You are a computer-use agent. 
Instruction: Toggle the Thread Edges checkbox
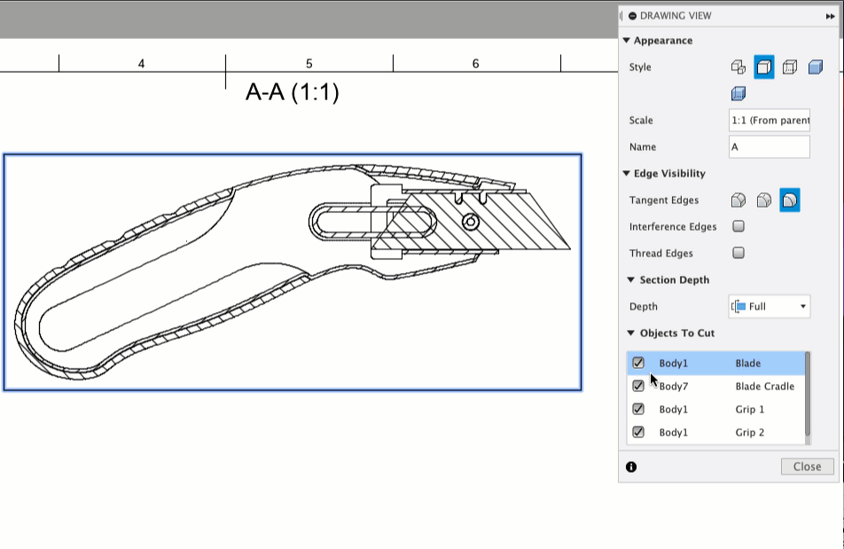pos(738,253)
